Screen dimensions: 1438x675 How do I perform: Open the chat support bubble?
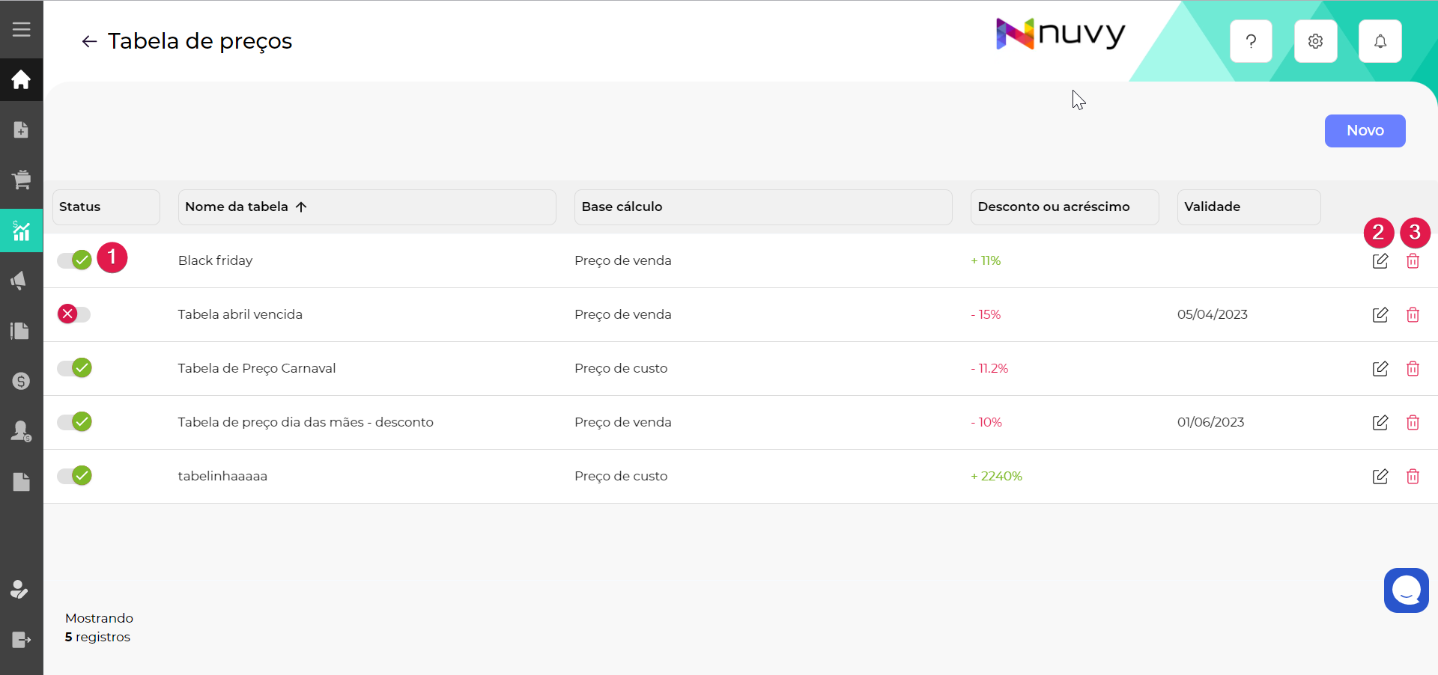coord(1406,590)
